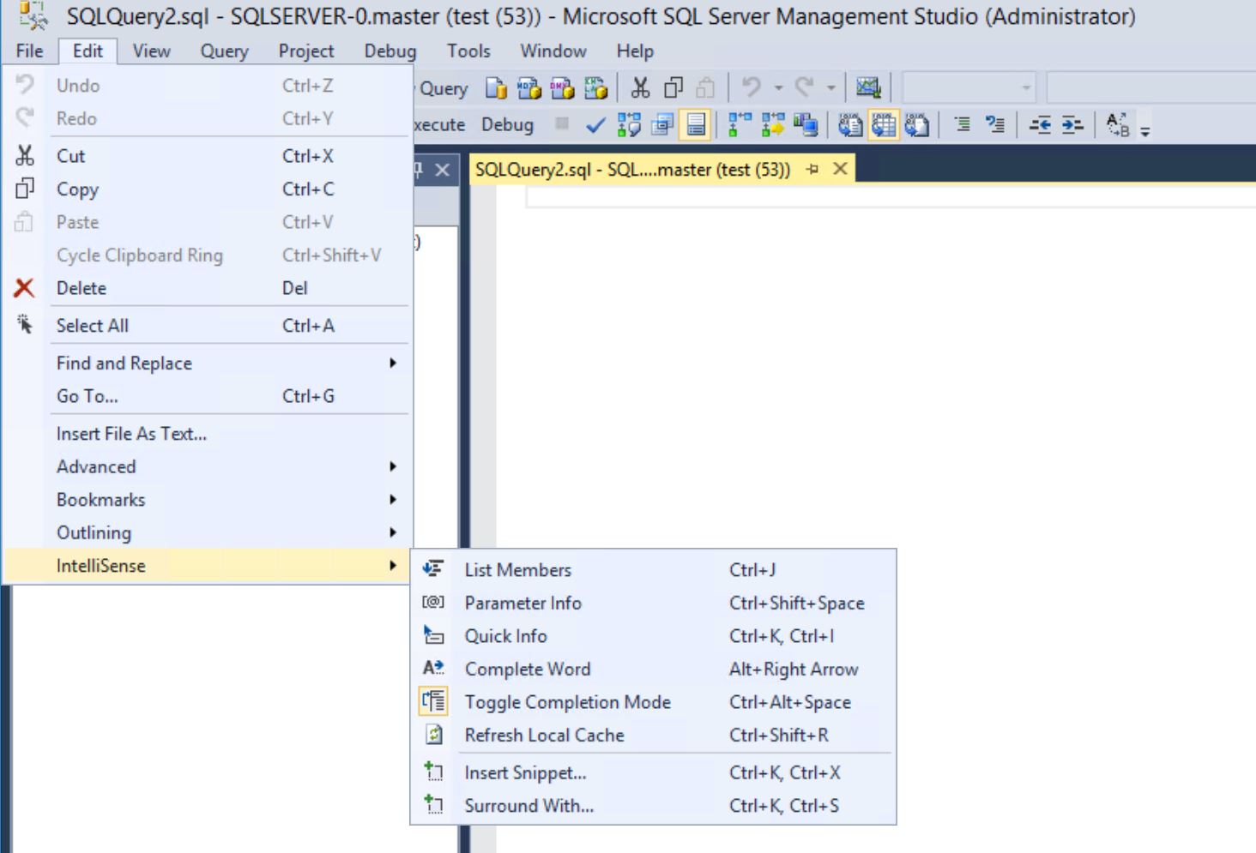Select Results to Text icon
The height and width of the screenshot is (853, 1256).
850,125
